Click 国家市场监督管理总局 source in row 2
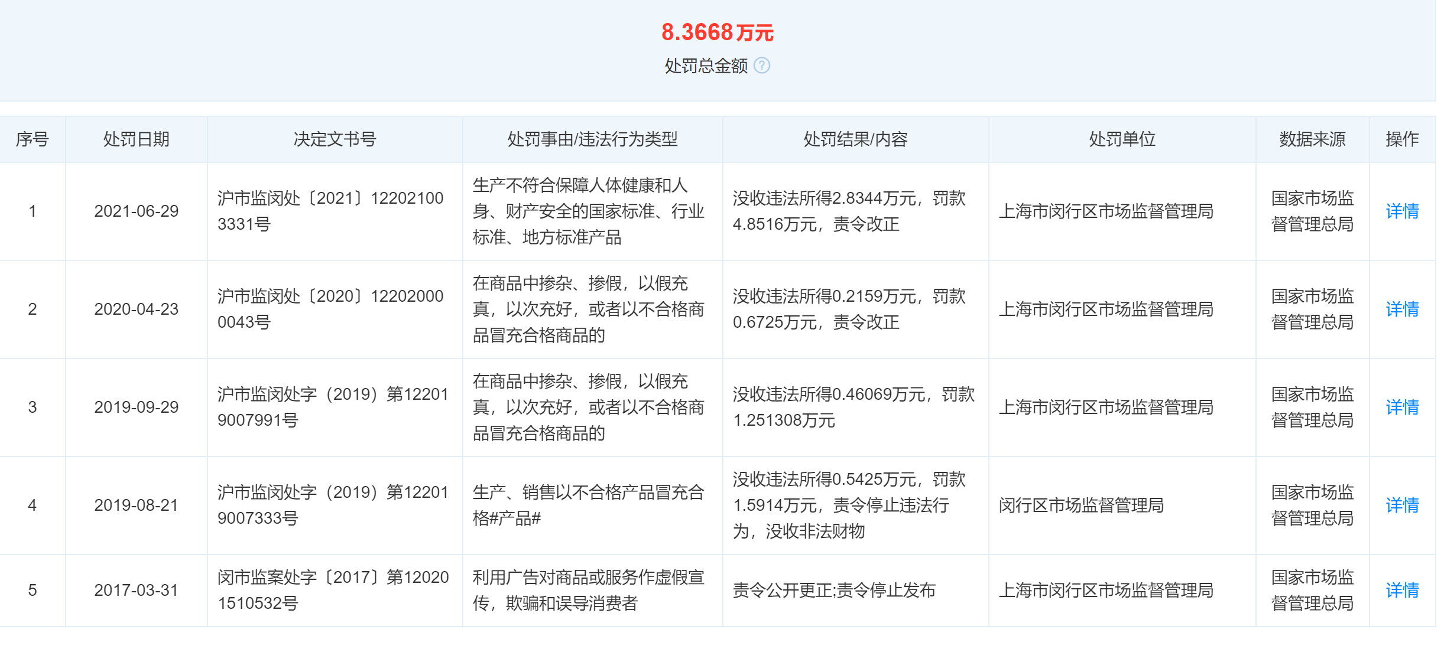Viewport: 1441px width, 649px height. (x=1313, y=309)
